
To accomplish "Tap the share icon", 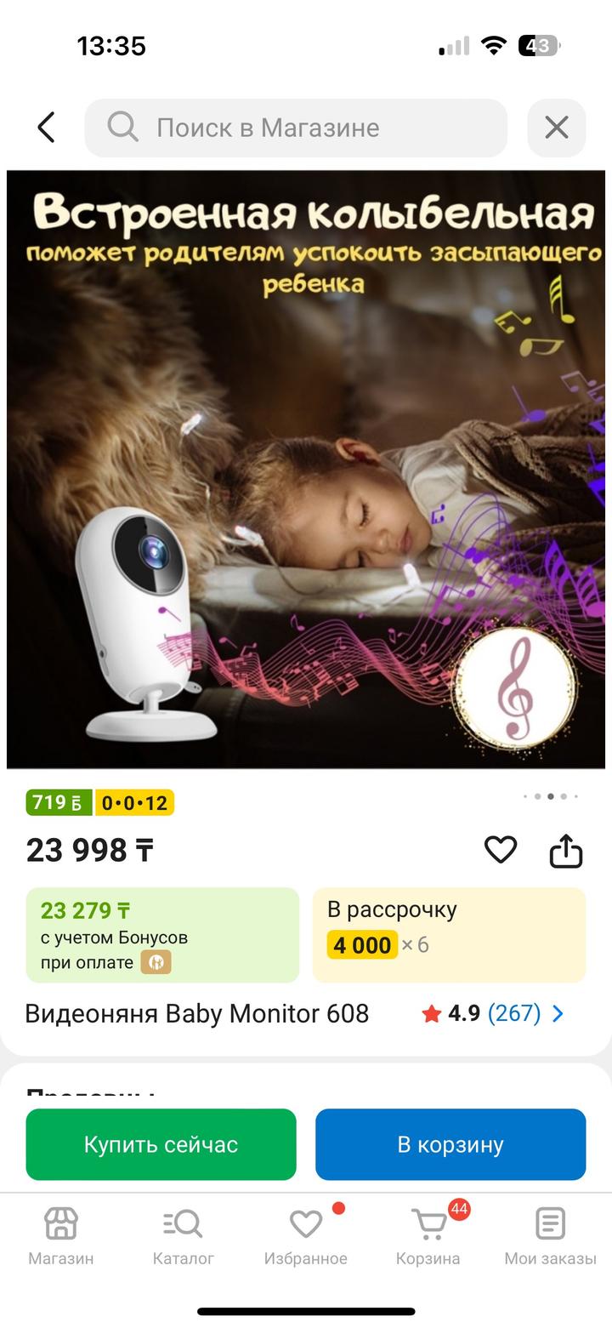I will 566,850.
